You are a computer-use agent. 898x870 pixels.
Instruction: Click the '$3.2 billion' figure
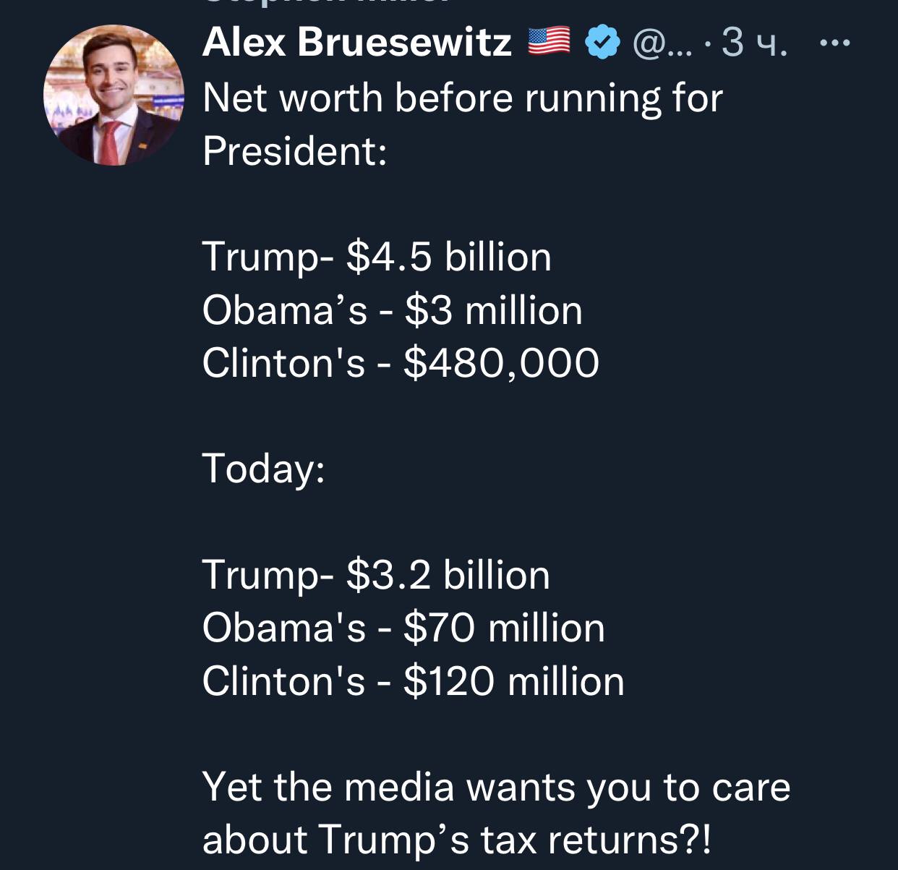(x=448, y=575)
